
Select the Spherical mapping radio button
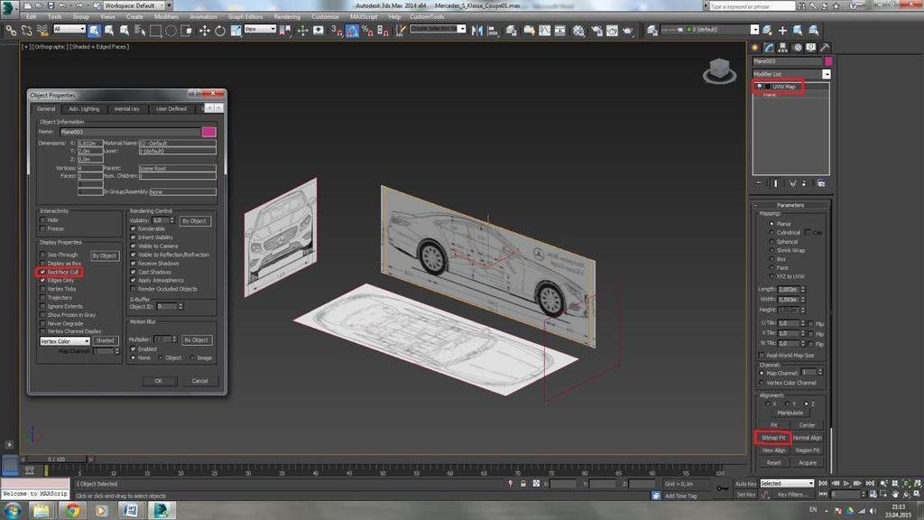[x=772, y=241]
